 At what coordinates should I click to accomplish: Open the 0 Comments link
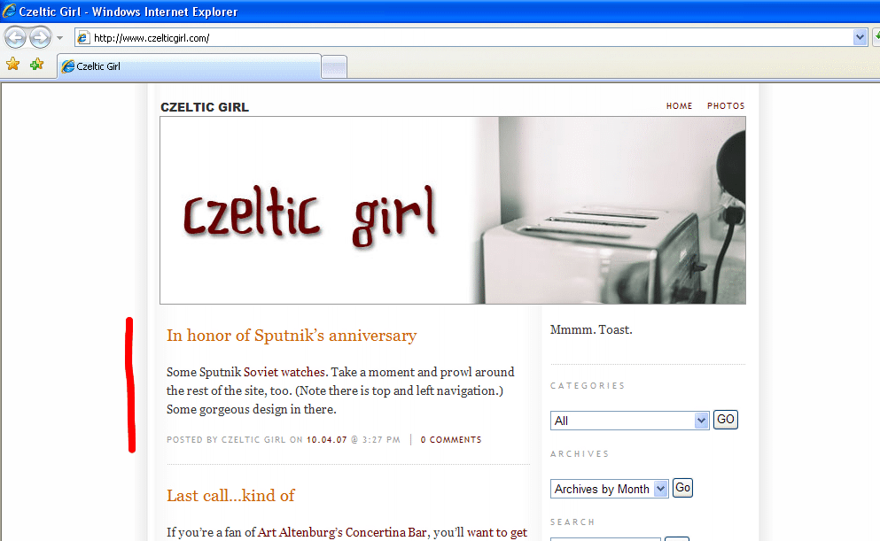[x=451, y=439]
